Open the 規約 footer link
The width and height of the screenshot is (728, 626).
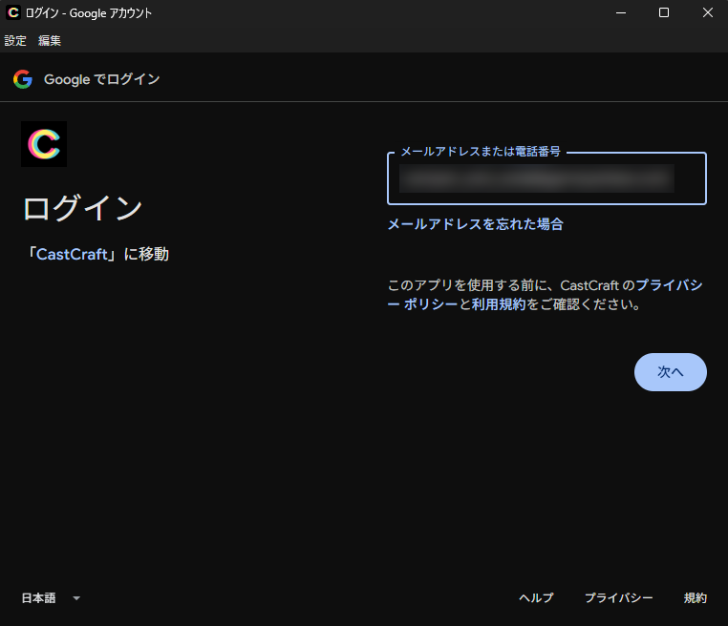click(695, 598)
